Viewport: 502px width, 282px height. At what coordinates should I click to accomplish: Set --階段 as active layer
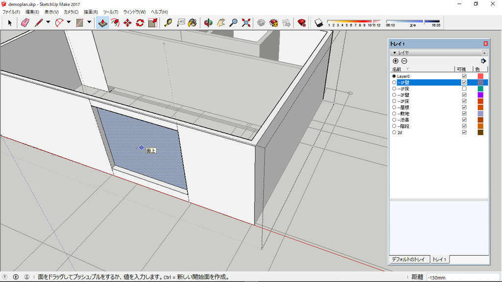(394, 126)
